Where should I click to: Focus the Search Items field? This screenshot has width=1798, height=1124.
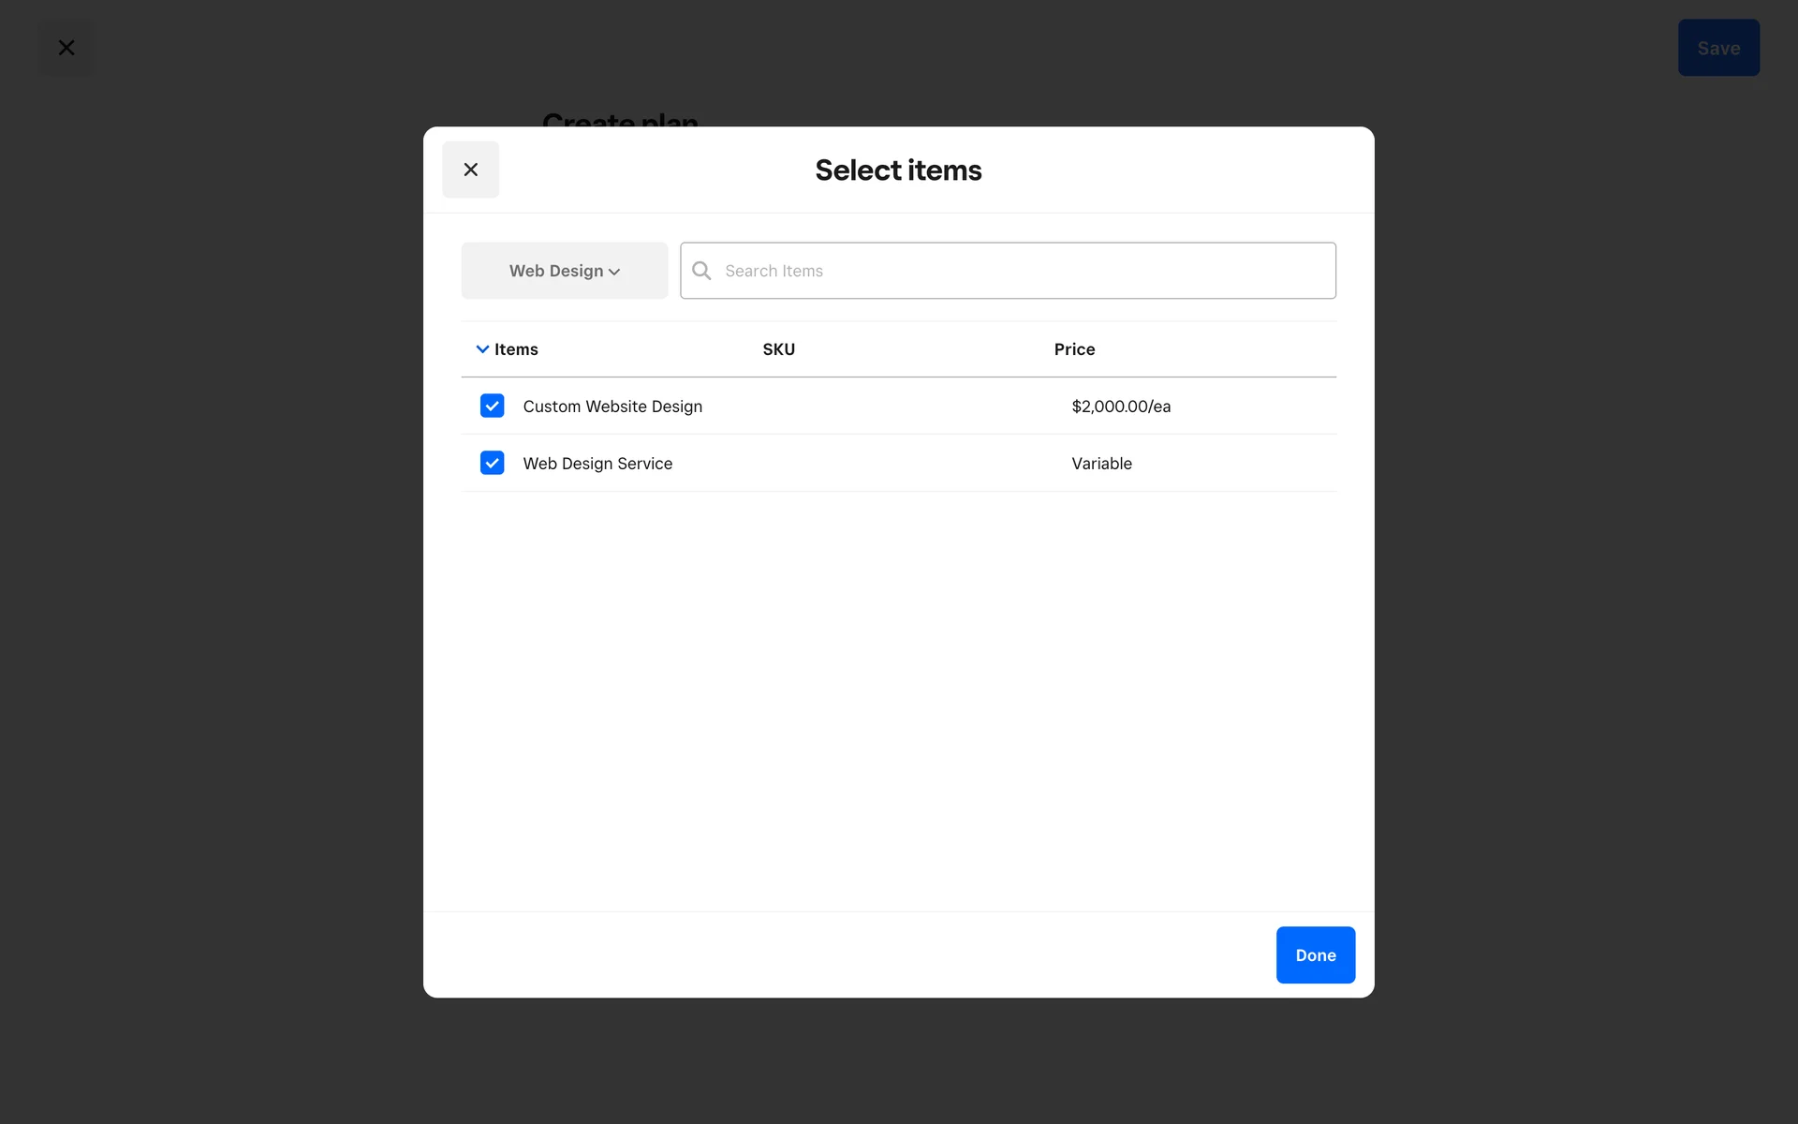[x=1021, y=271]
